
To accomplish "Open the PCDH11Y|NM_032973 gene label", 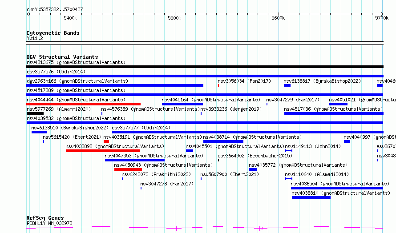I will pos(49,223).
